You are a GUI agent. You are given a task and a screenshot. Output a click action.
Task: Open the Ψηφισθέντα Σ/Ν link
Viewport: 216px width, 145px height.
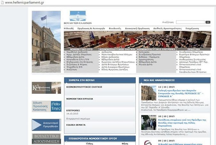(74, 67)
